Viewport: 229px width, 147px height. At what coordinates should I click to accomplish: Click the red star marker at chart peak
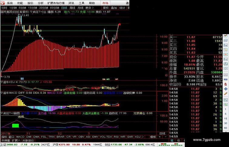[x=120, y=24]
